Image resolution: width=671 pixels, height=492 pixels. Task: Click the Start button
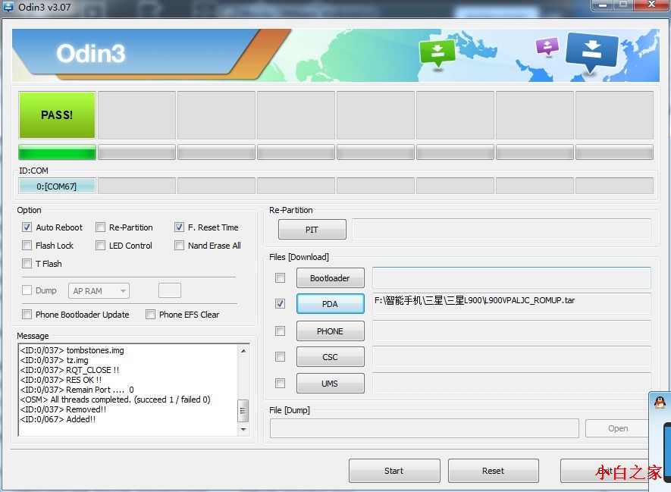[x=394, y=471]
